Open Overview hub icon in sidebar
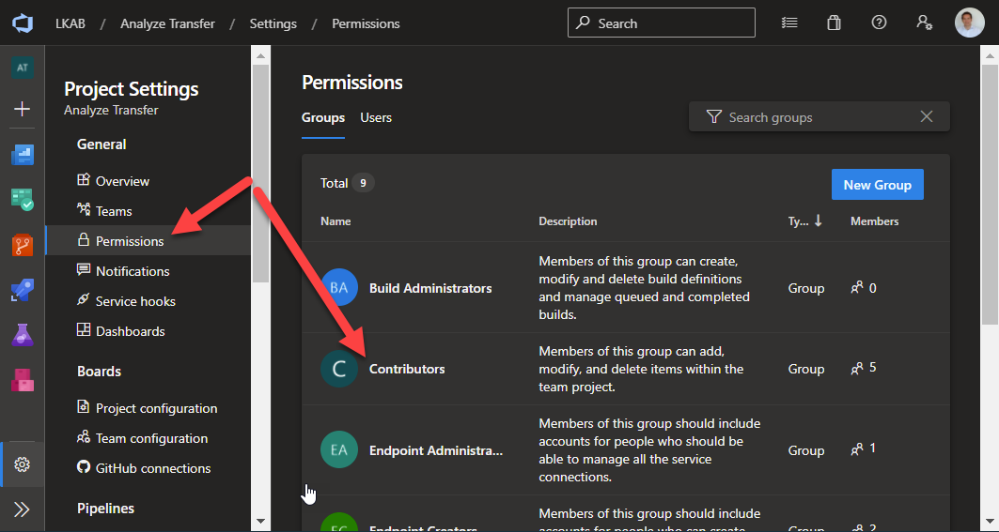This screenshot has width=999, height=532. pyautogui.click(x=23, y=155)
